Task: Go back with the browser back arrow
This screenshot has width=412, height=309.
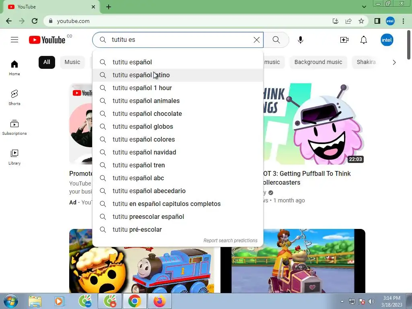Action: (9, 21)
